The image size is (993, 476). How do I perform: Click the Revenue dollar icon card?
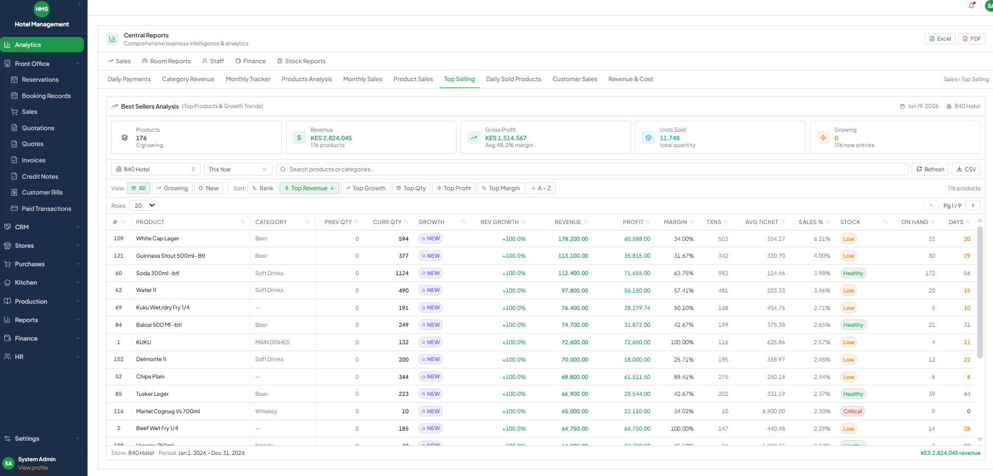(x=299, y=138)
